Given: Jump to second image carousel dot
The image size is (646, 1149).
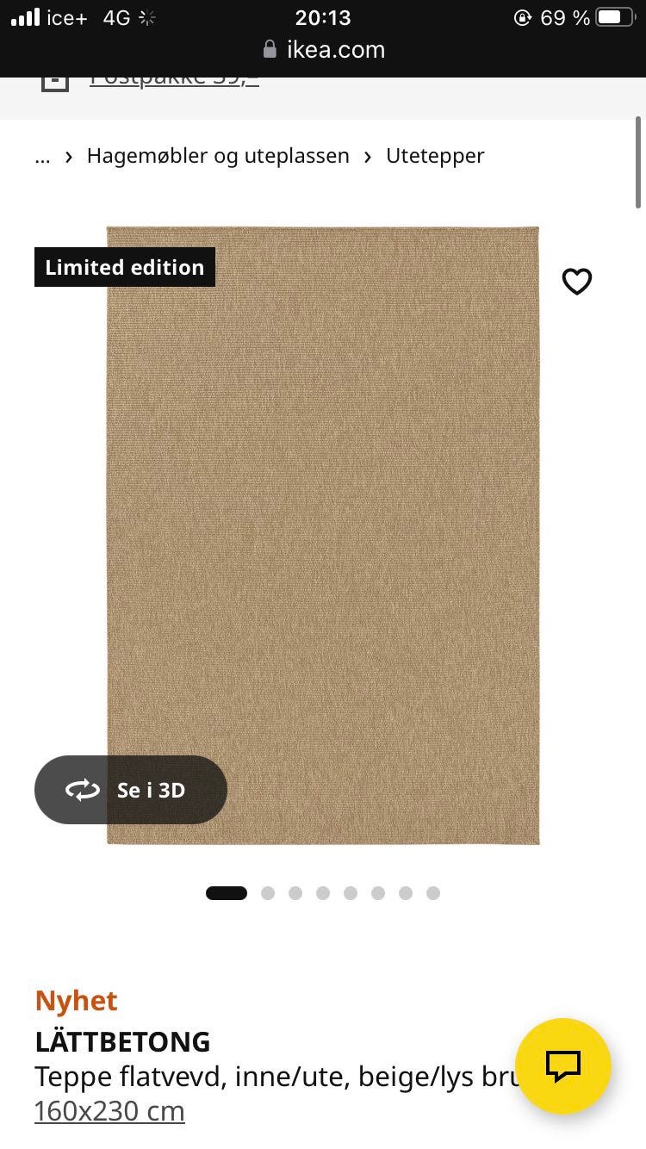Looking at the screenshot, I should pyautogui.click(x=268, y=893).
